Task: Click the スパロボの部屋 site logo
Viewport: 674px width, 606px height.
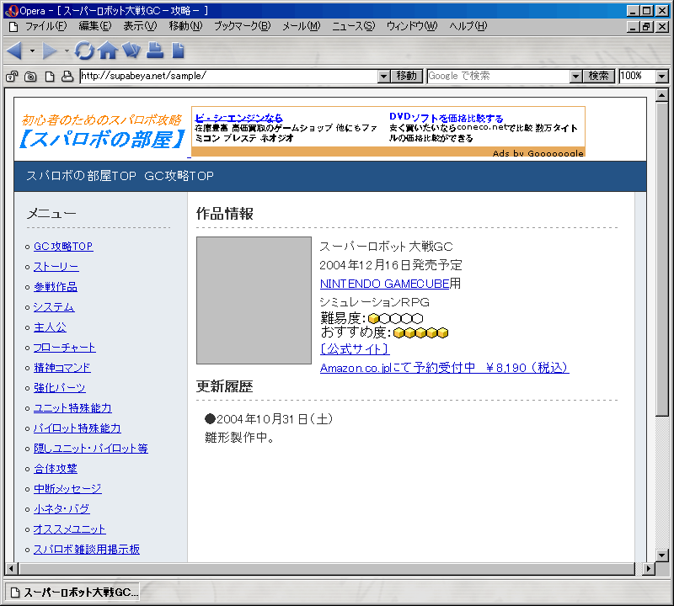Action: click(x=103, y=131)
